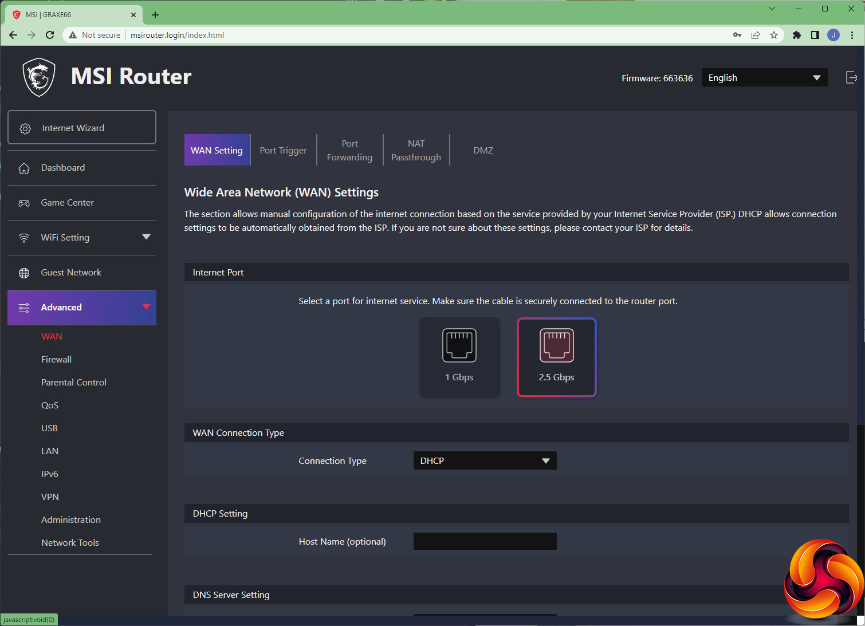This screenshot has width=865, height=626.
Task: Open the Chrome profile avatar
Action: tap(833, 35)
